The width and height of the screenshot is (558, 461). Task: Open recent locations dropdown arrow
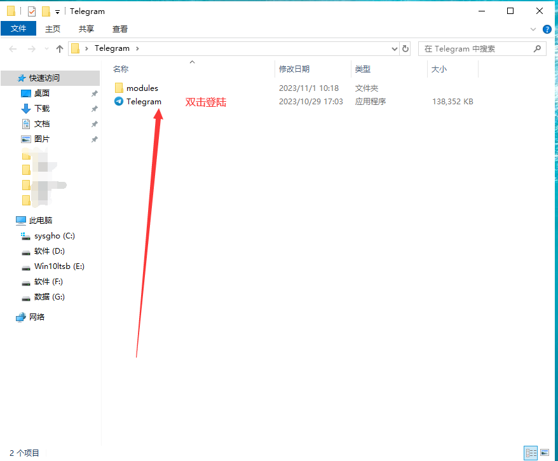coord(46,49)
